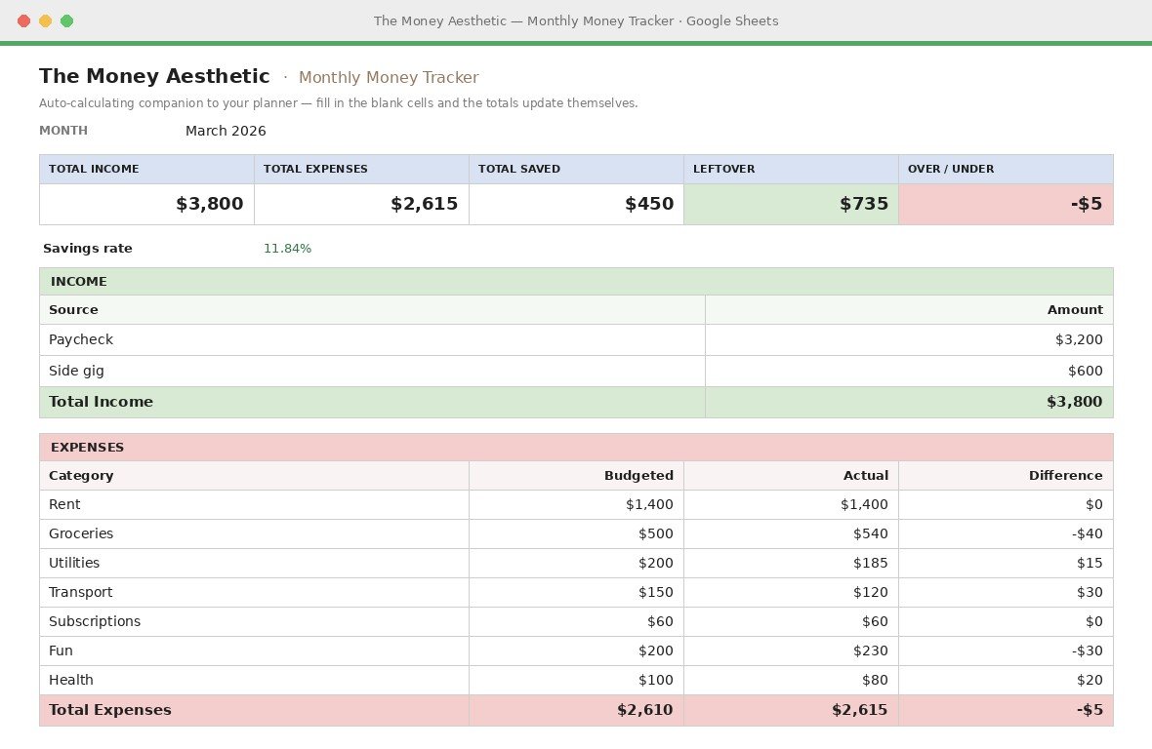1152x749 pixels.
Task: Click Groceries actual $540 cell
Action: click(x=791, y=534)
